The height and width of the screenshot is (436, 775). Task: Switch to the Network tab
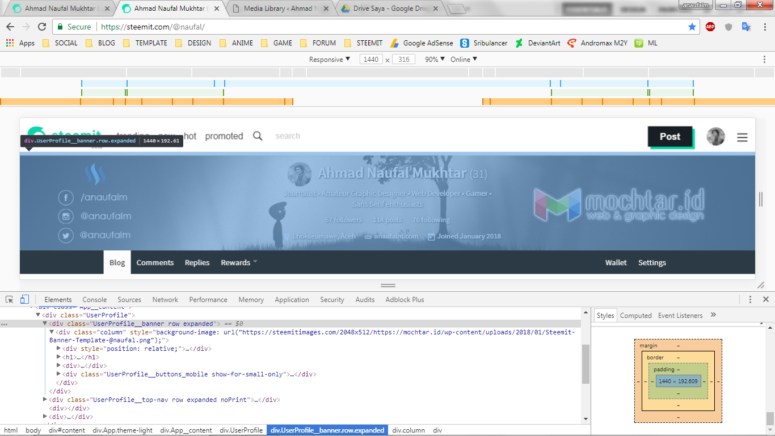[x=165, y=300]
